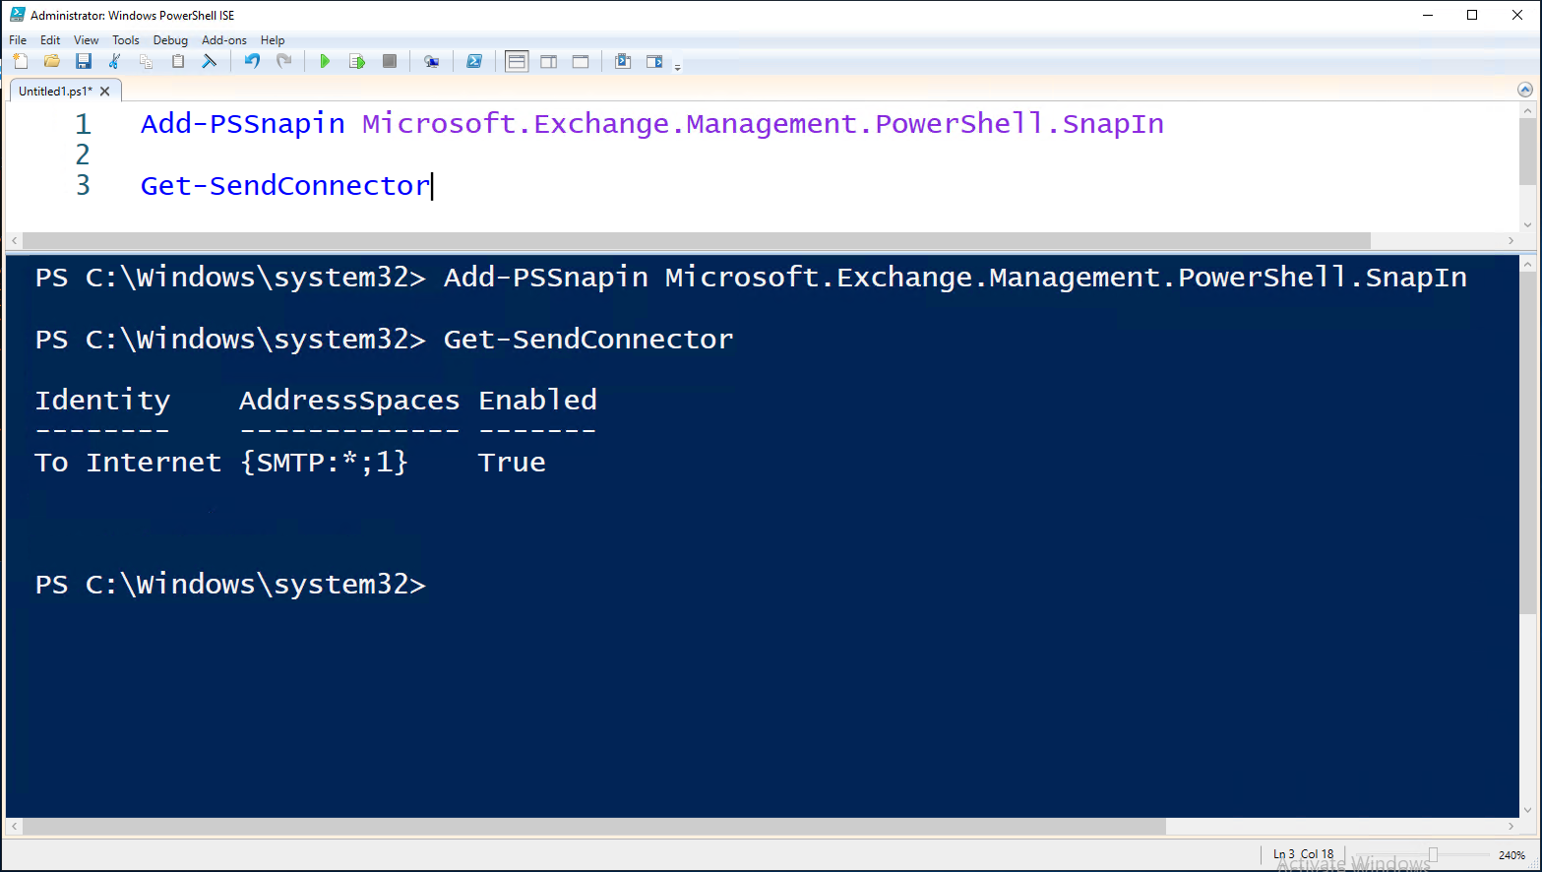This screenshot has width=1542, height=872.
Task: Run the script with the green play icon
Action: (325, 60)
